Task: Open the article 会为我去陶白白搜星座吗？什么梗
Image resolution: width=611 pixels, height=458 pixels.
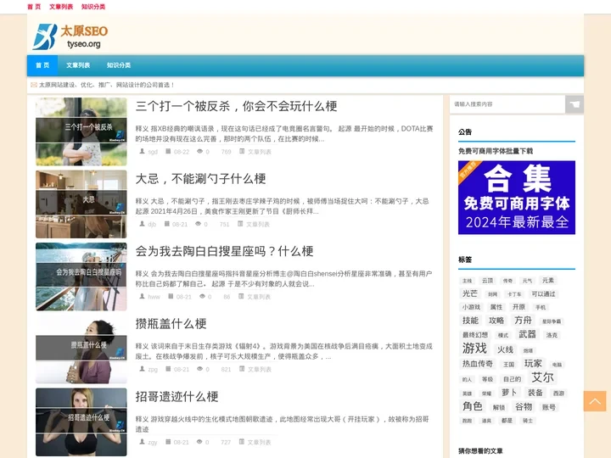Action: [224, 251]
